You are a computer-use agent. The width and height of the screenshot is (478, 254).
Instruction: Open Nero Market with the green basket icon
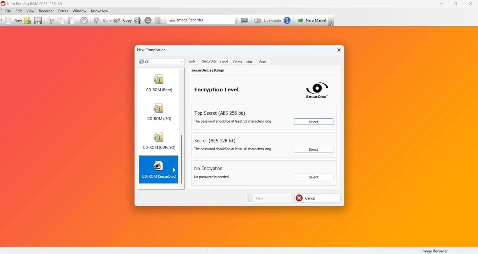(300, 20)
